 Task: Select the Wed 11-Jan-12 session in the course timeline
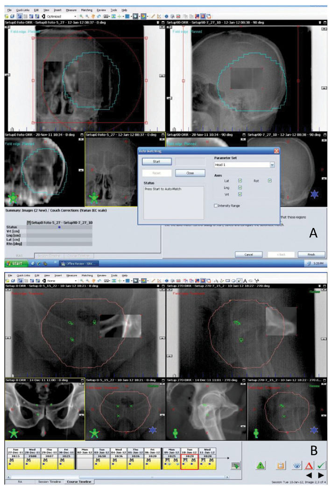207,458
